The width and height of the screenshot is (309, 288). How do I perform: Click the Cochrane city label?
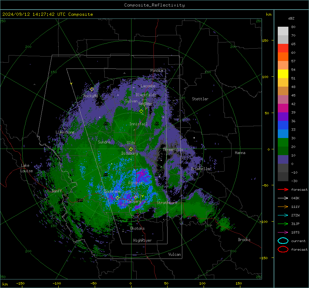click(112, 191)
